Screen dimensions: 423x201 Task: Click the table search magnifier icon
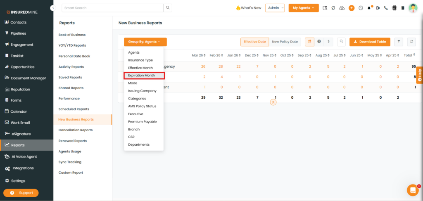(x=341, y=42)
